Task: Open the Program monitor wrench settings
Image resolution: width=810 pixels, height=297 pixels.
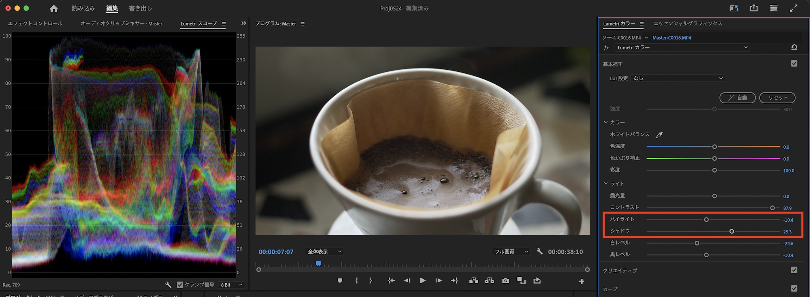Action: point(539,252)
